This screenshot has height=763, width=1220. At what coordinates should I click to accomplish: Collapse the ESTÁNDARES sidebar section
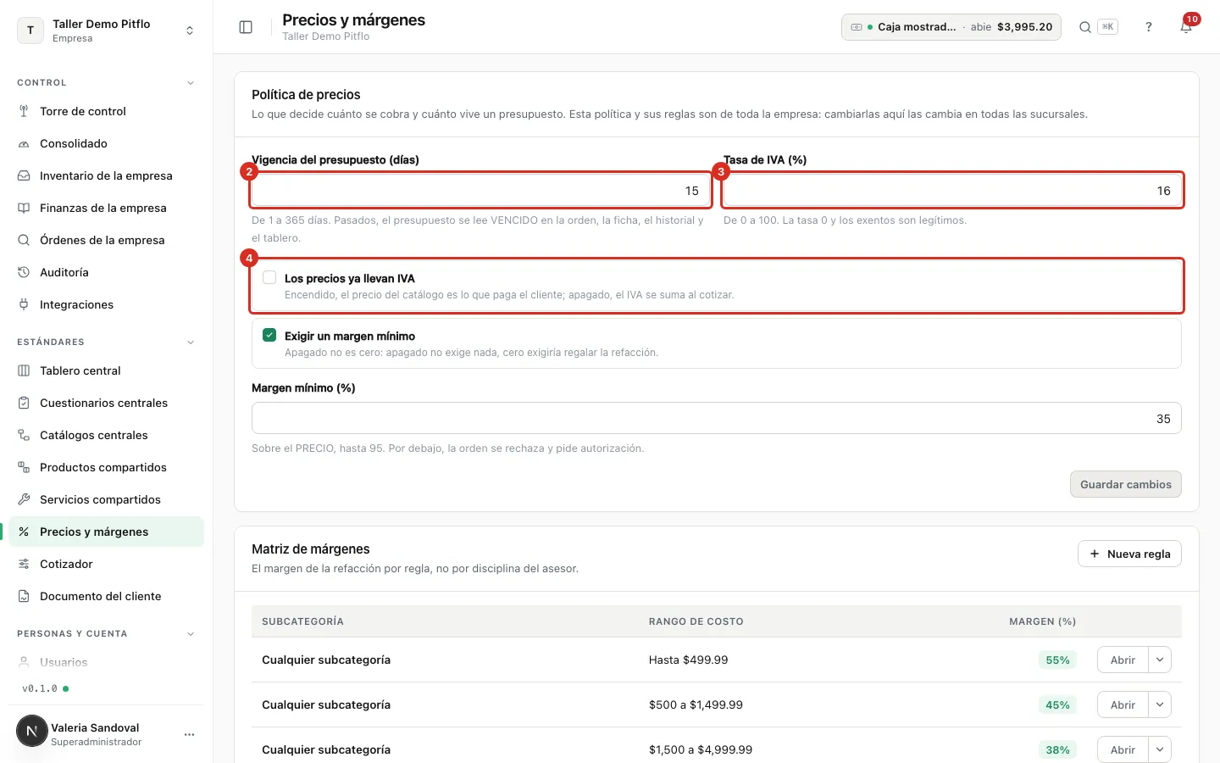click(191, 343)
